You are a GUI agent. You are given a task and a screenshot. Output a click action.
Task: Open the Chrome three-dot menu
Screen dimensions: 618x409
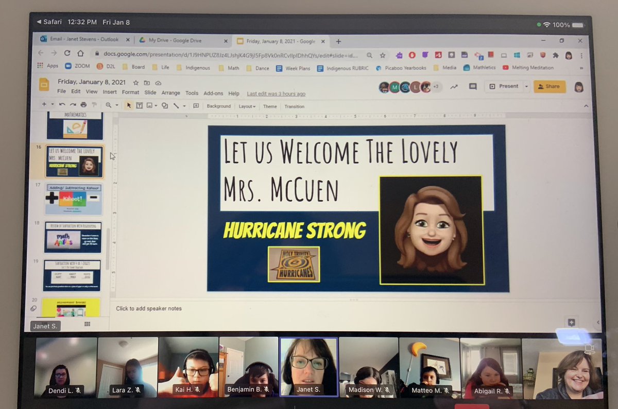[582, 55]
